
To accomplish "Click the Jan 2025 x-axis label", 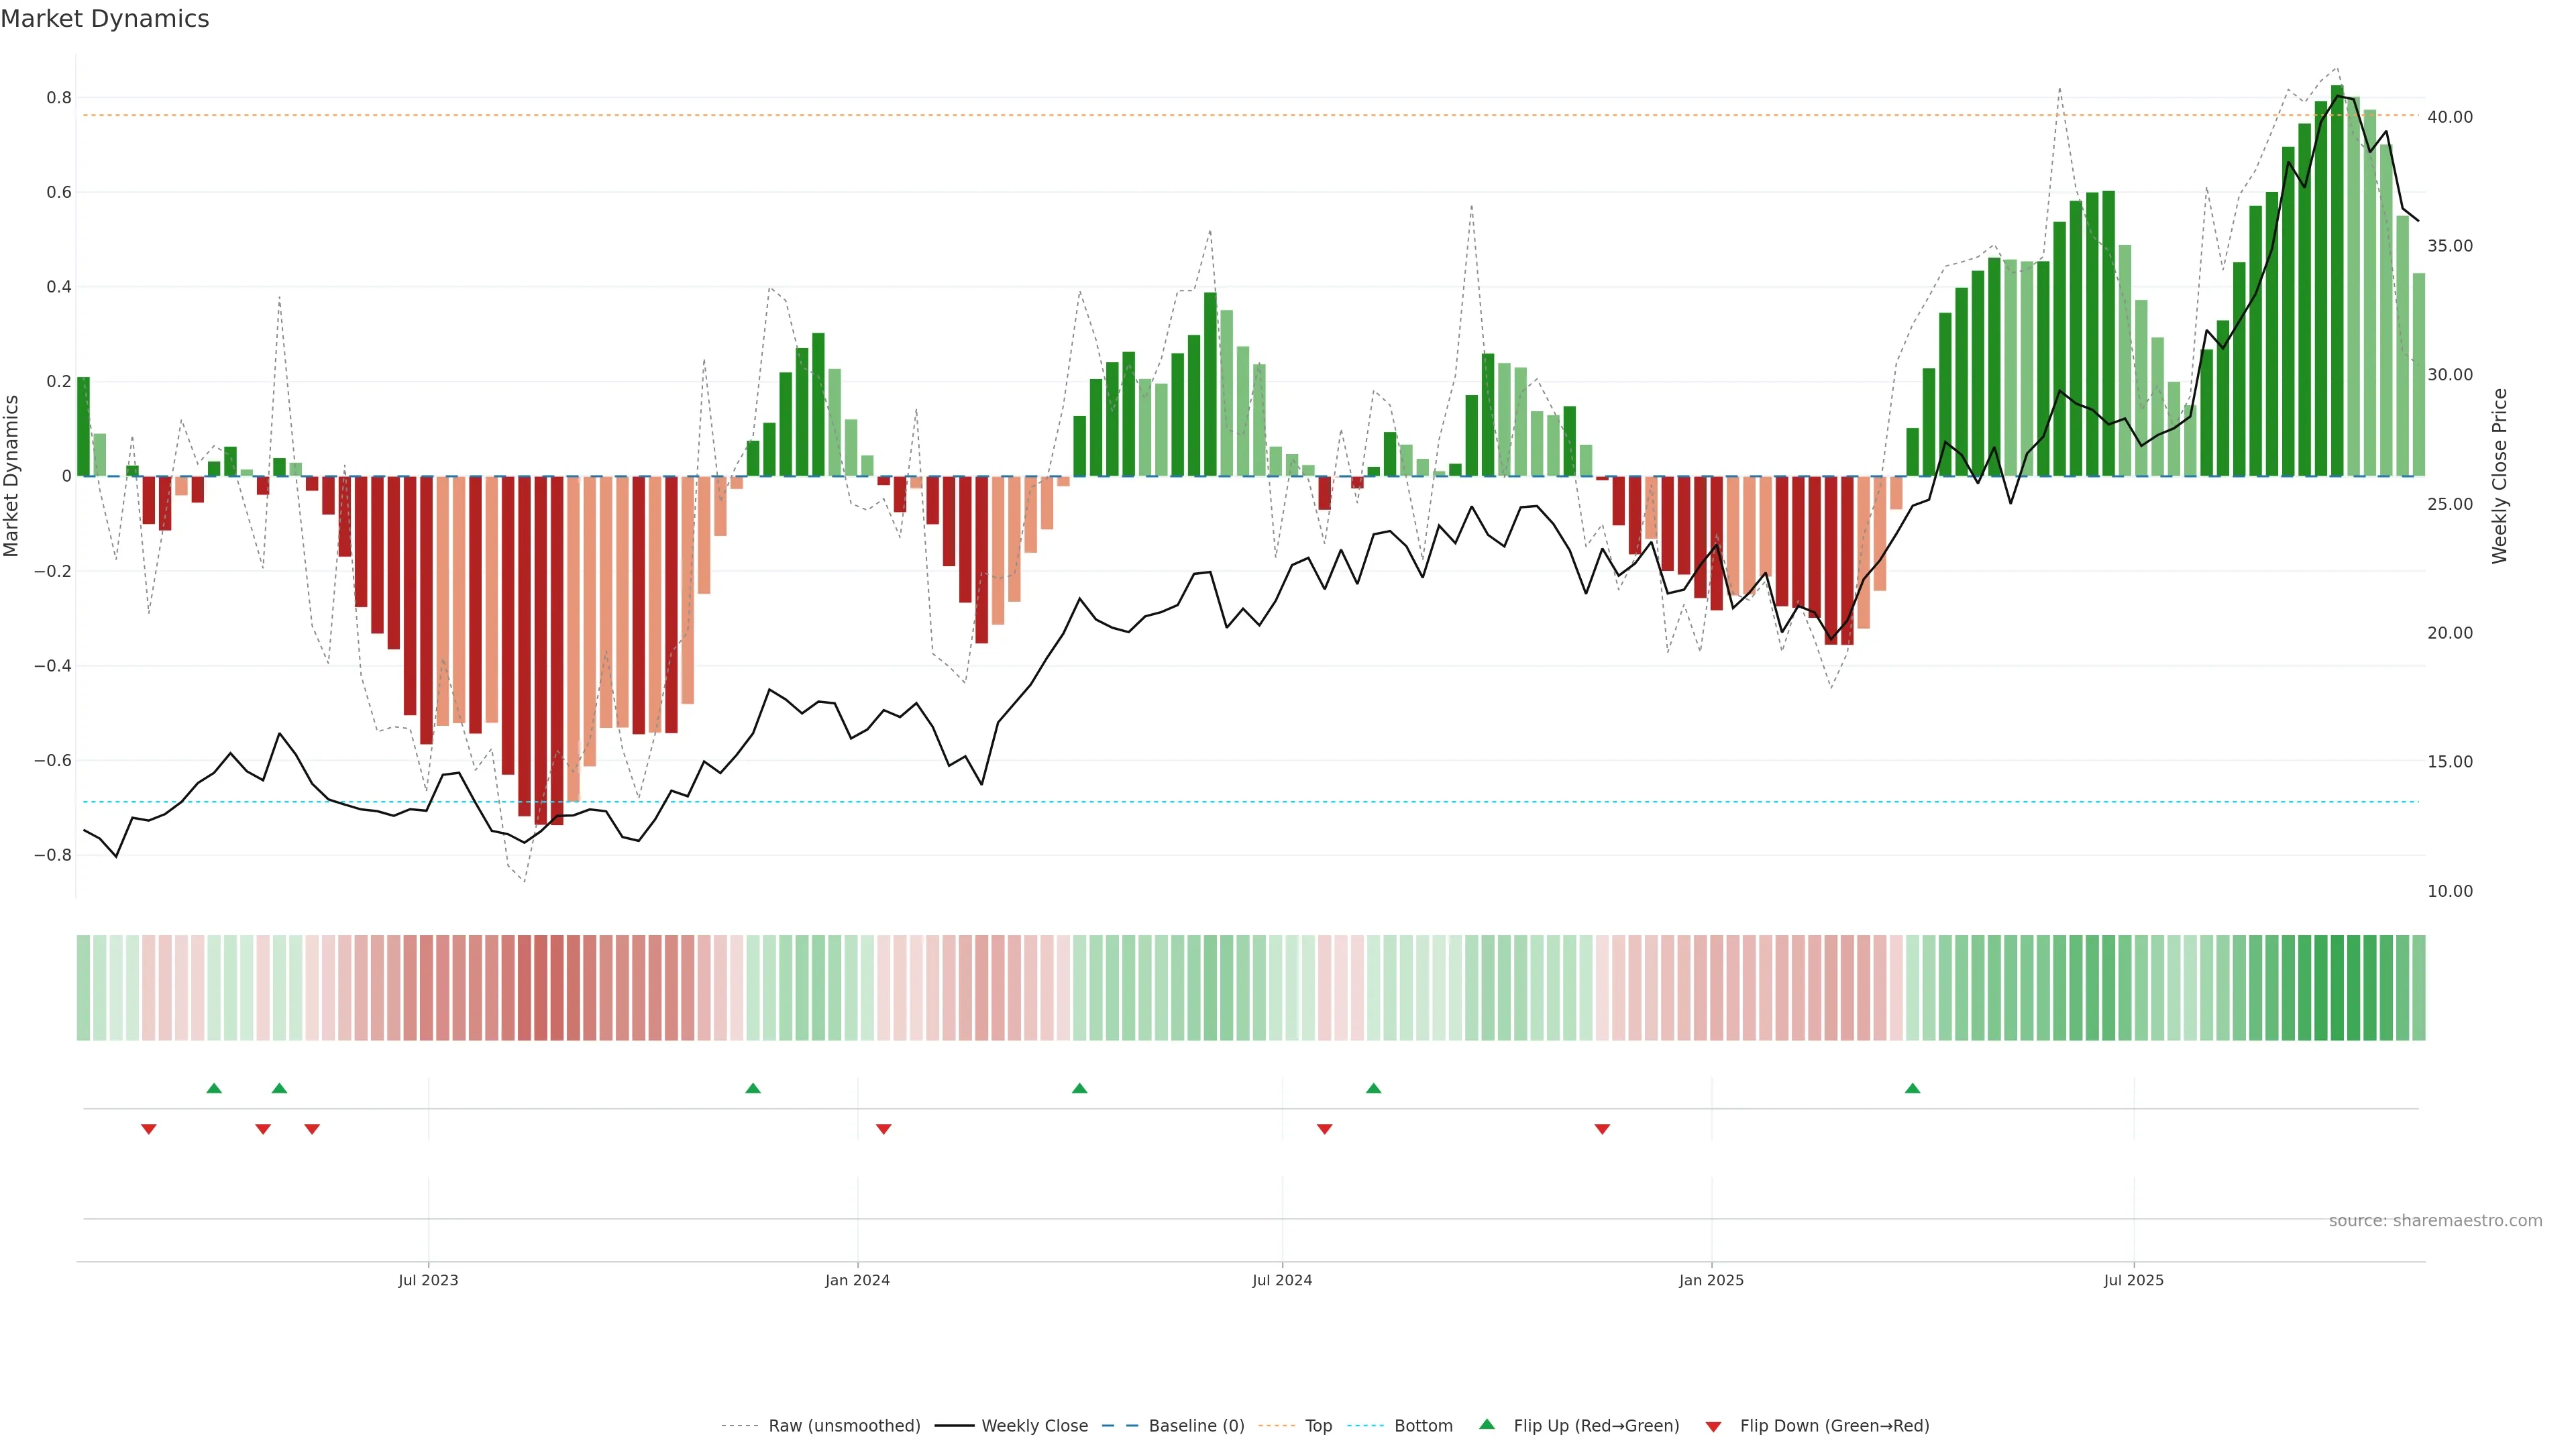I will coord(1711,1280).
